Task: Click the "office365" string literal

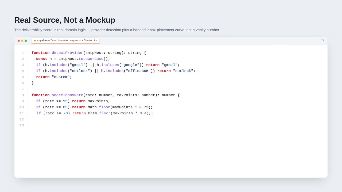Action: point(138,71)
